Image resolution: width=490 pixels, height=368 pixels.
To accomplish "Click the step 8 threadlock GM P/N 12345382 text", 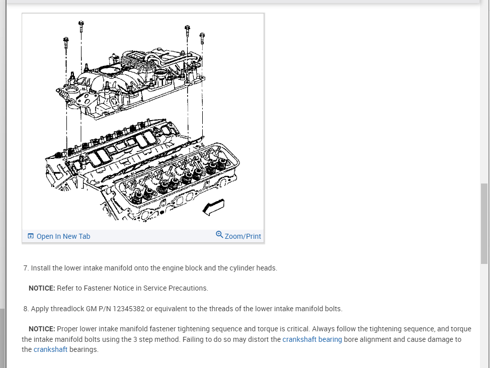I will 183,309.
